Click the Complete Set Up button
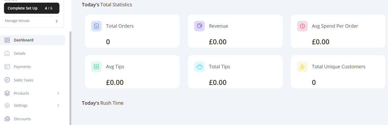388x125 pixels. [32, 8]
